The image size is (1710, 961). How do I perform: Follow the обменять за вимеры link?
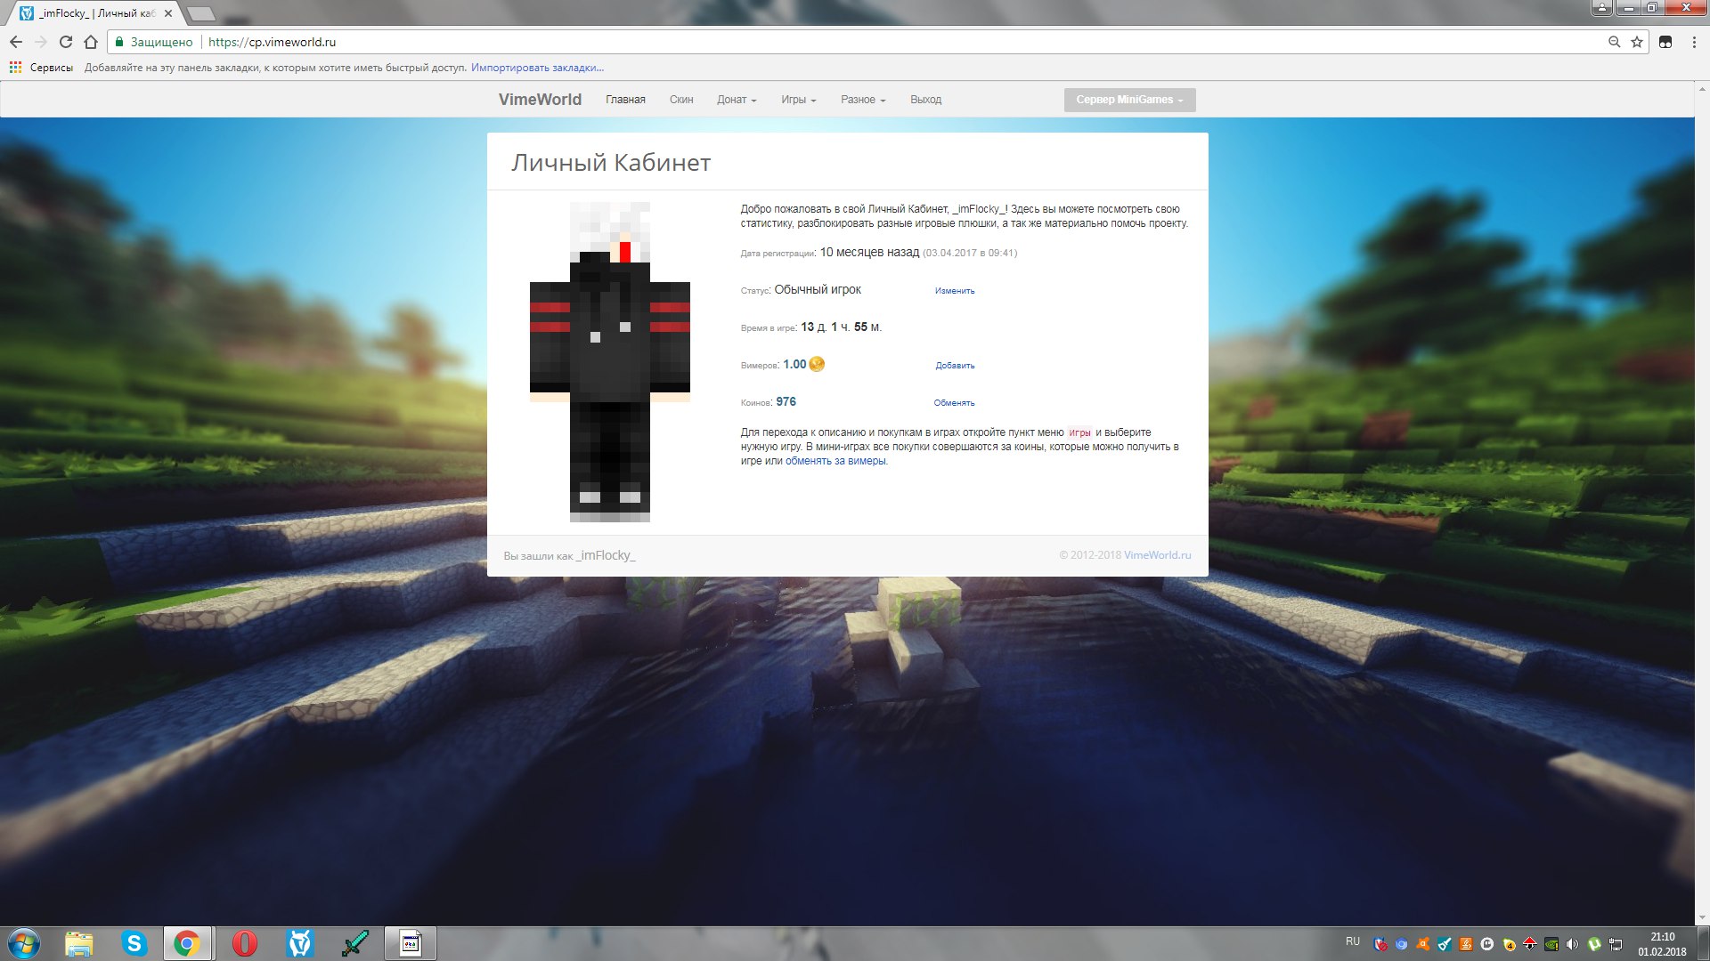tap(835, 461)
